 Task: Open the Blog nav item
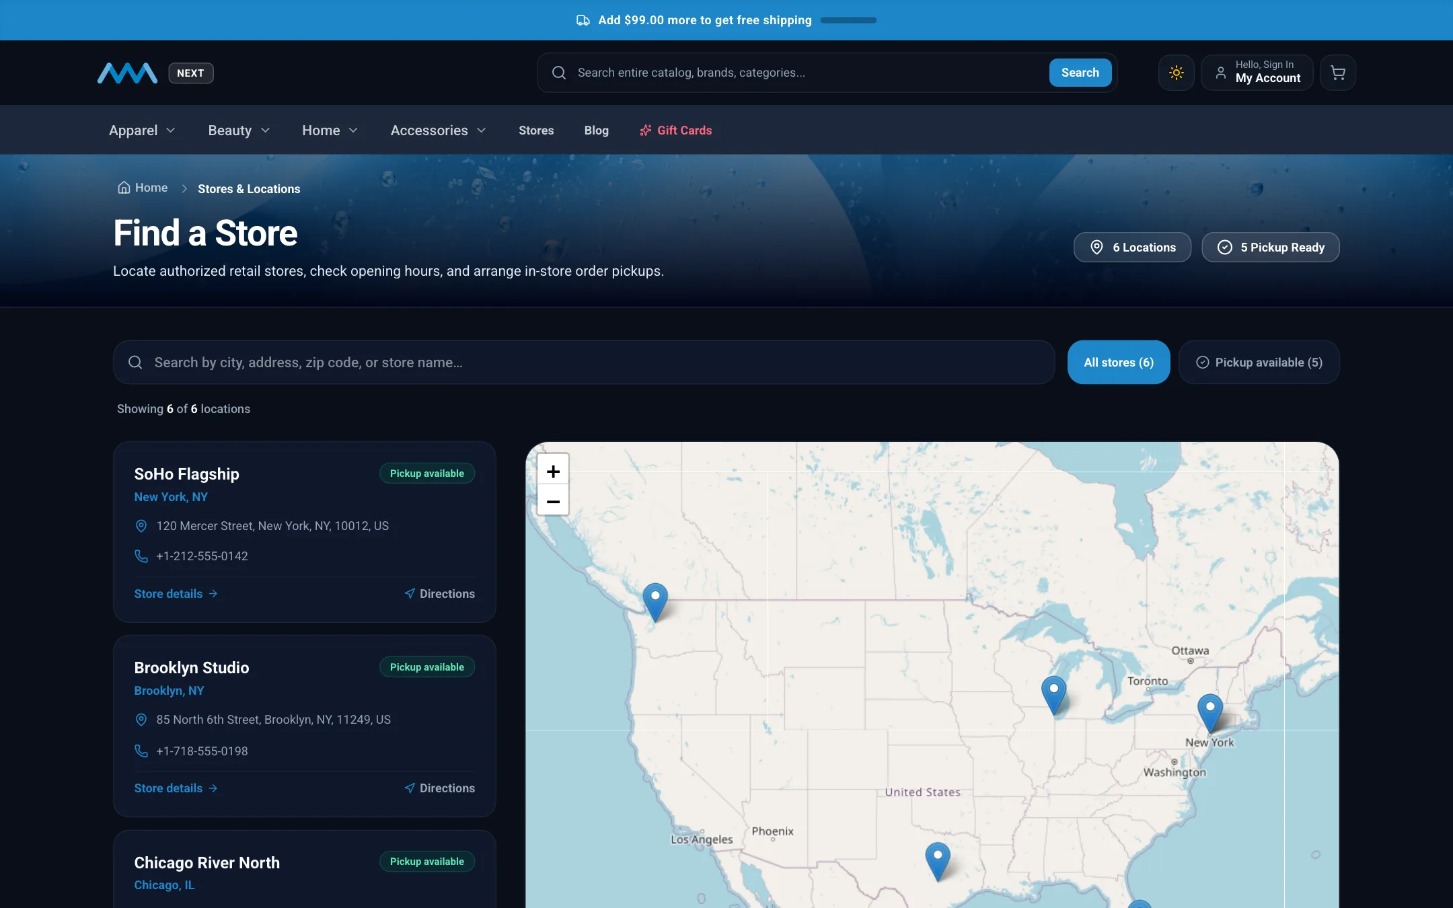pyautogui.click(x=596, y=130)
